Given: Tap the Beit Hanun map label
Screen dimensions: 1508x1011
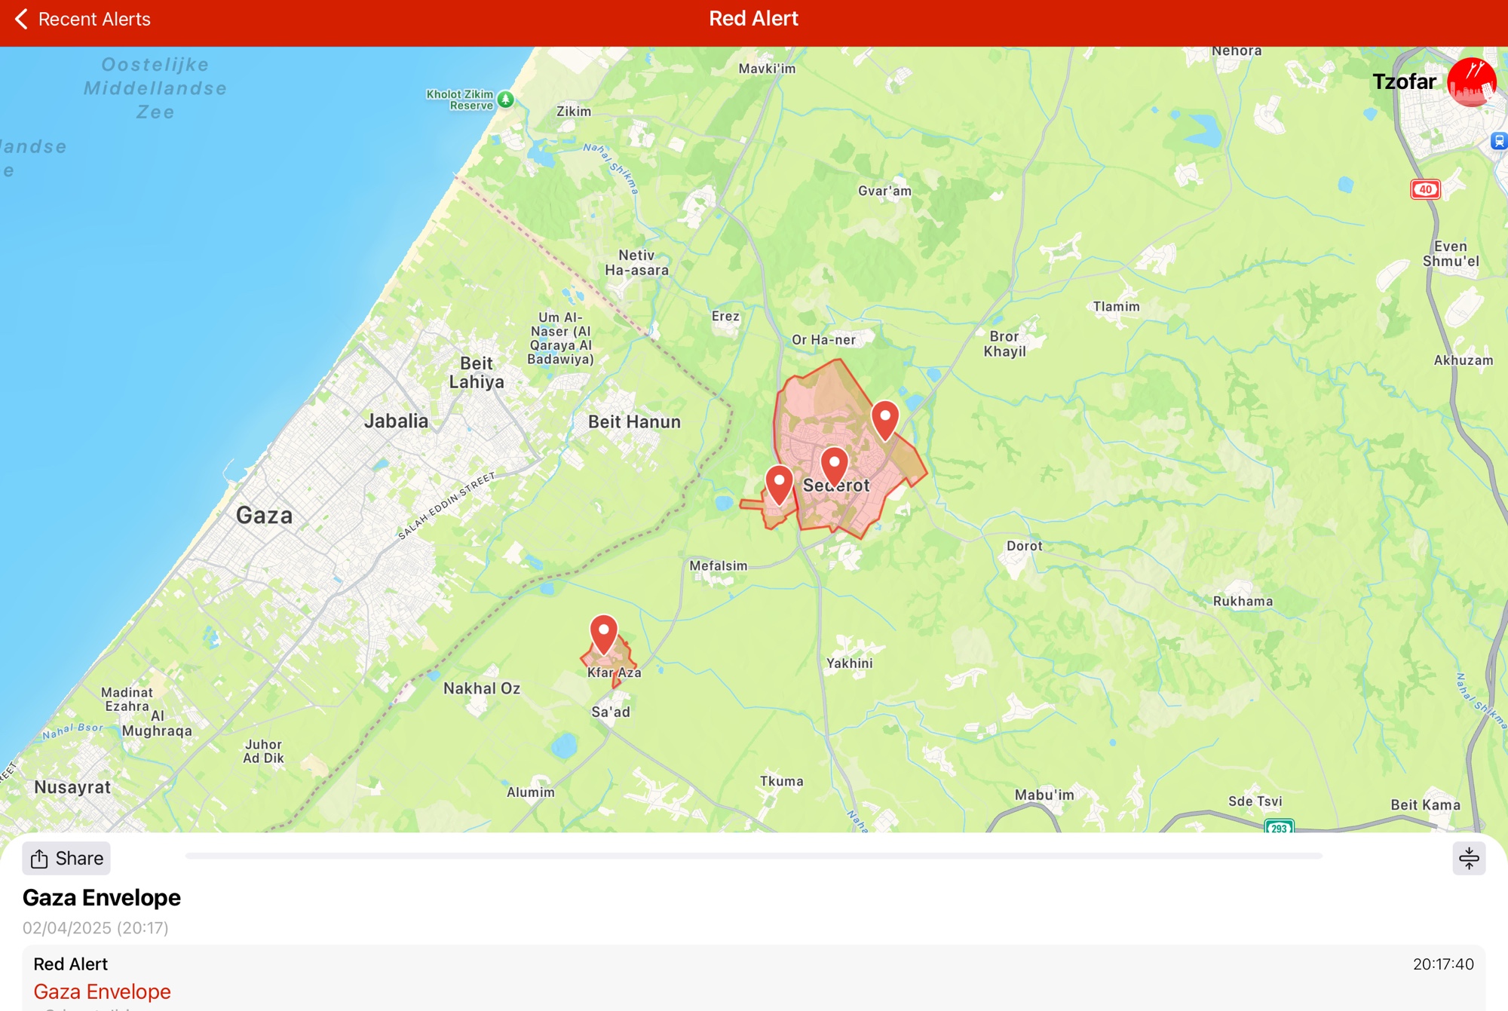Looking at the screenshot, I should tap(634, 422).
